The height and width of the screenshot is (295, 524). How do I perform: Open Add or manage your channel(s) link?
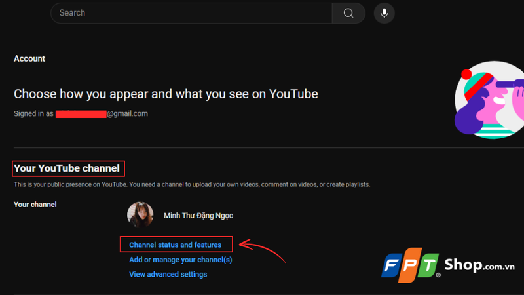click(x=181, y=260)
